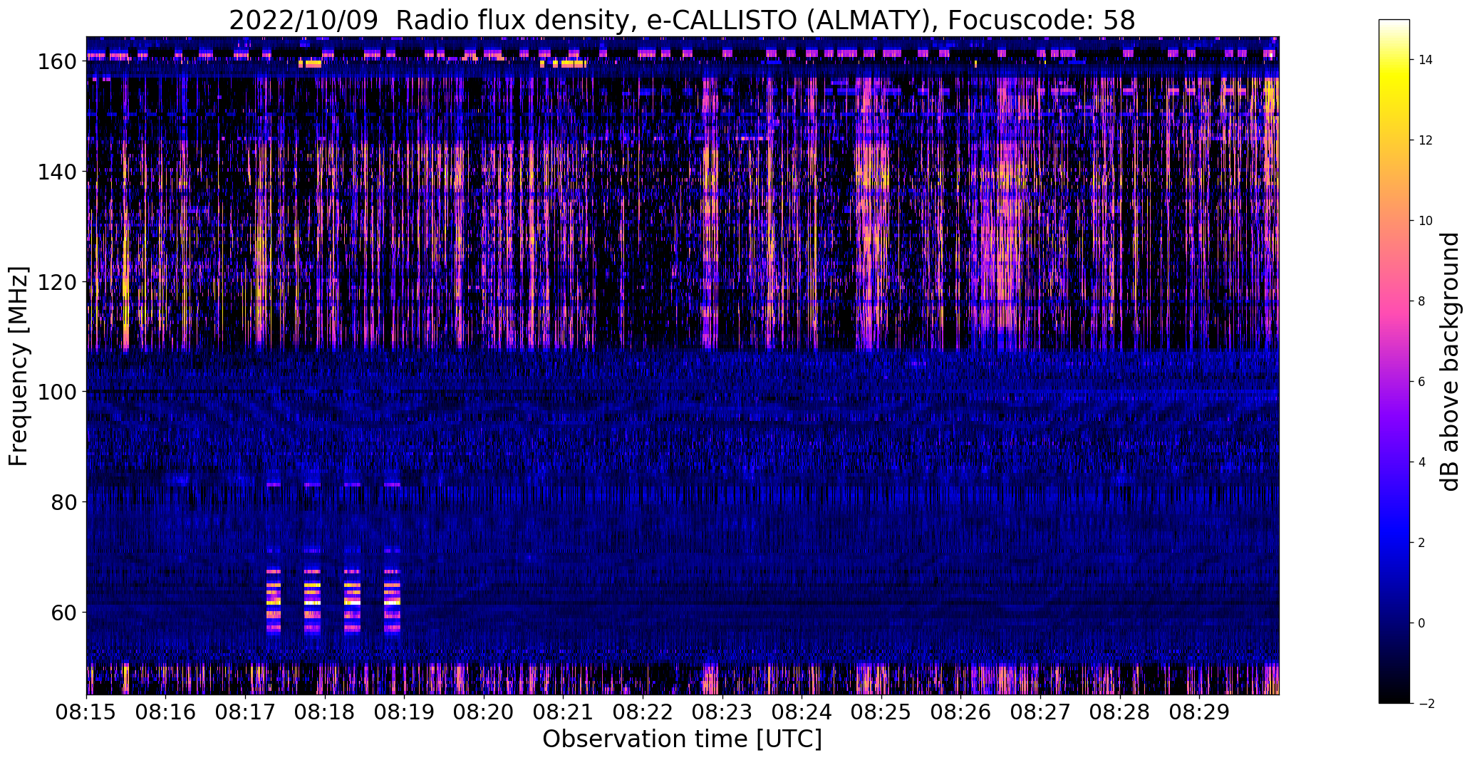
Task: Click the 08:17 time tick label
Action: click(246, 712)
